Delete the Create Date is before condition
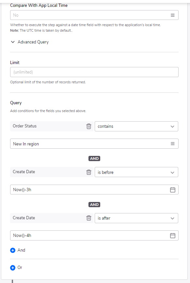This screenshot has height=283, width=190. click(x=89, y=172)
